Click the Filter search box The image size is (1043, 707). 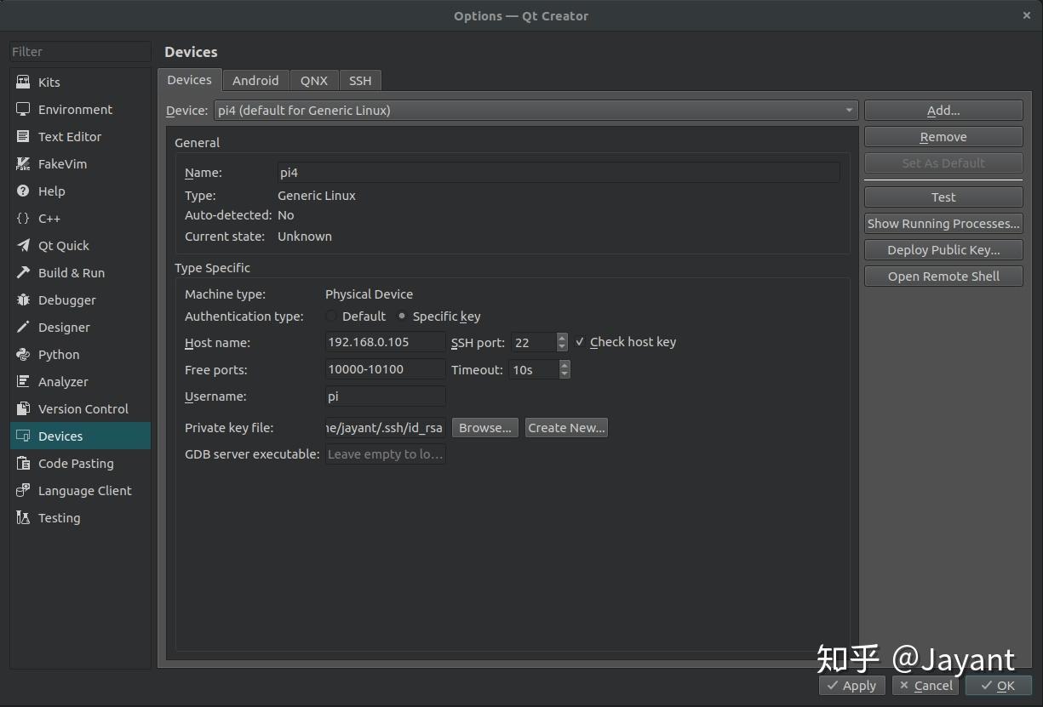[80, 52]
